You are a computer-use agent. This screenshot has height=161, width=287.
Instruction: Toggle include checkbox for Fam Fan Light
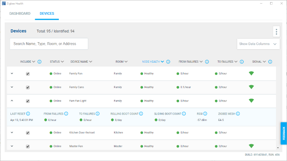28,101
